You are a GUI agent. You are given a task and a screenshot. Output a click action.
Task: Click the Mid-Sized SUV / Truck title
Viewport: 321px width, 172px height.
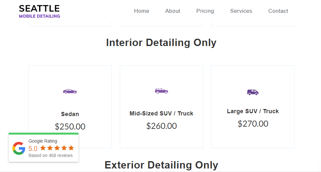point(161,113)
